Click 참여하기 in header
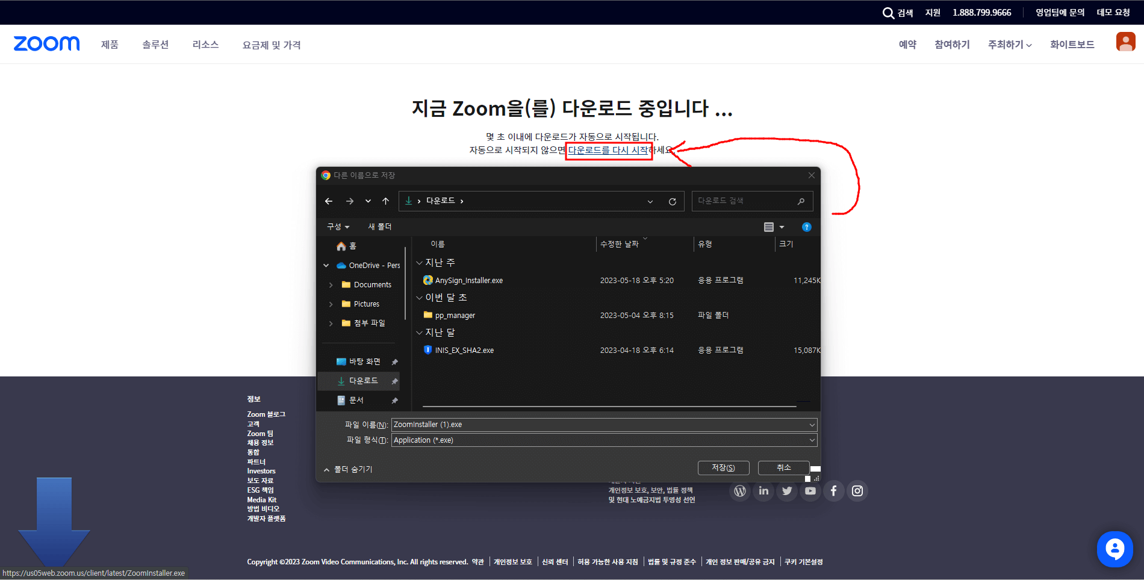The width and height of the screenshot is (1144, 580). coord(952,45)
